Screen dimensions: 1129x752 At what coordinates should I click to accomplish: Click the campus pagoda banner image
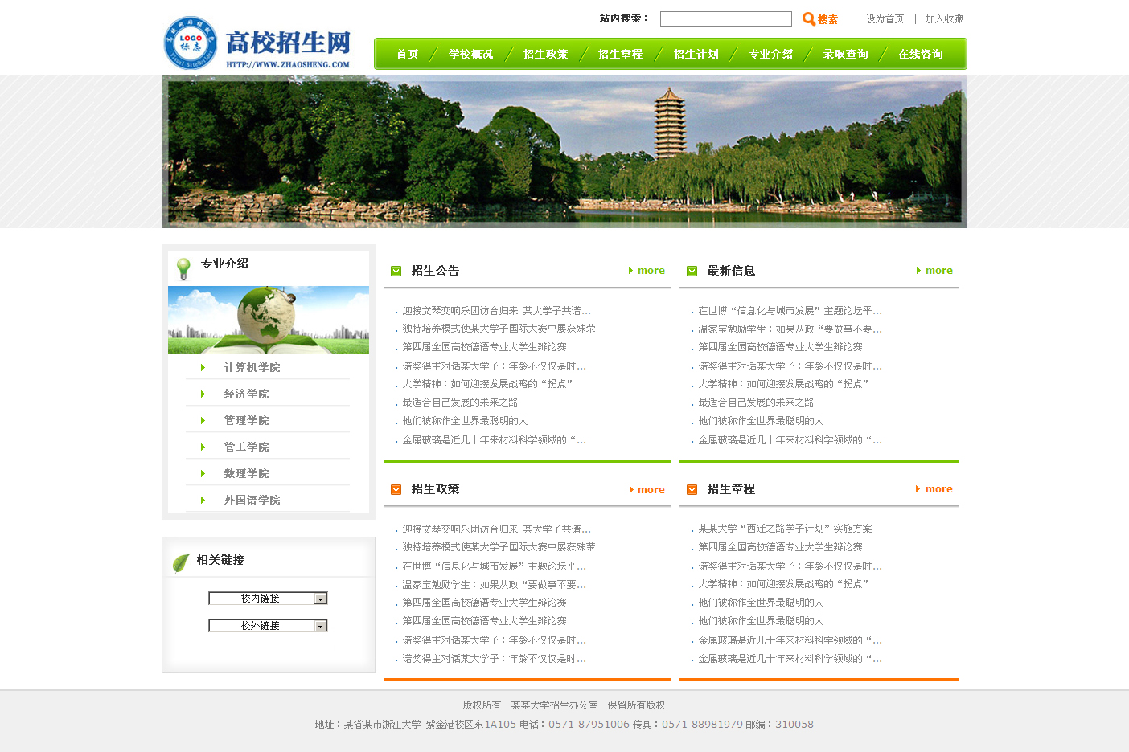[564, 152]
